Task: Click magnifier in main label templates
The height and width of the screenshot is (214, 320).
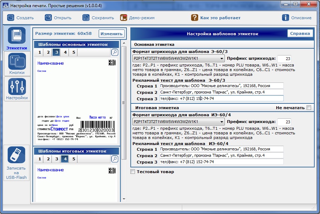Action: tap(115, 53)
